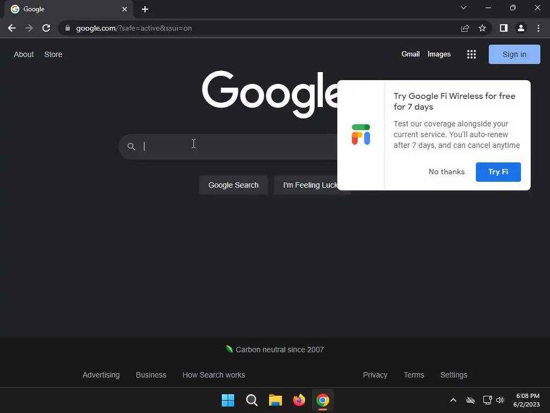Click the OneDrive cloud tray icon
Viewport: 550px width, 413px height.
pyautogui.click(x=471, y=400)
